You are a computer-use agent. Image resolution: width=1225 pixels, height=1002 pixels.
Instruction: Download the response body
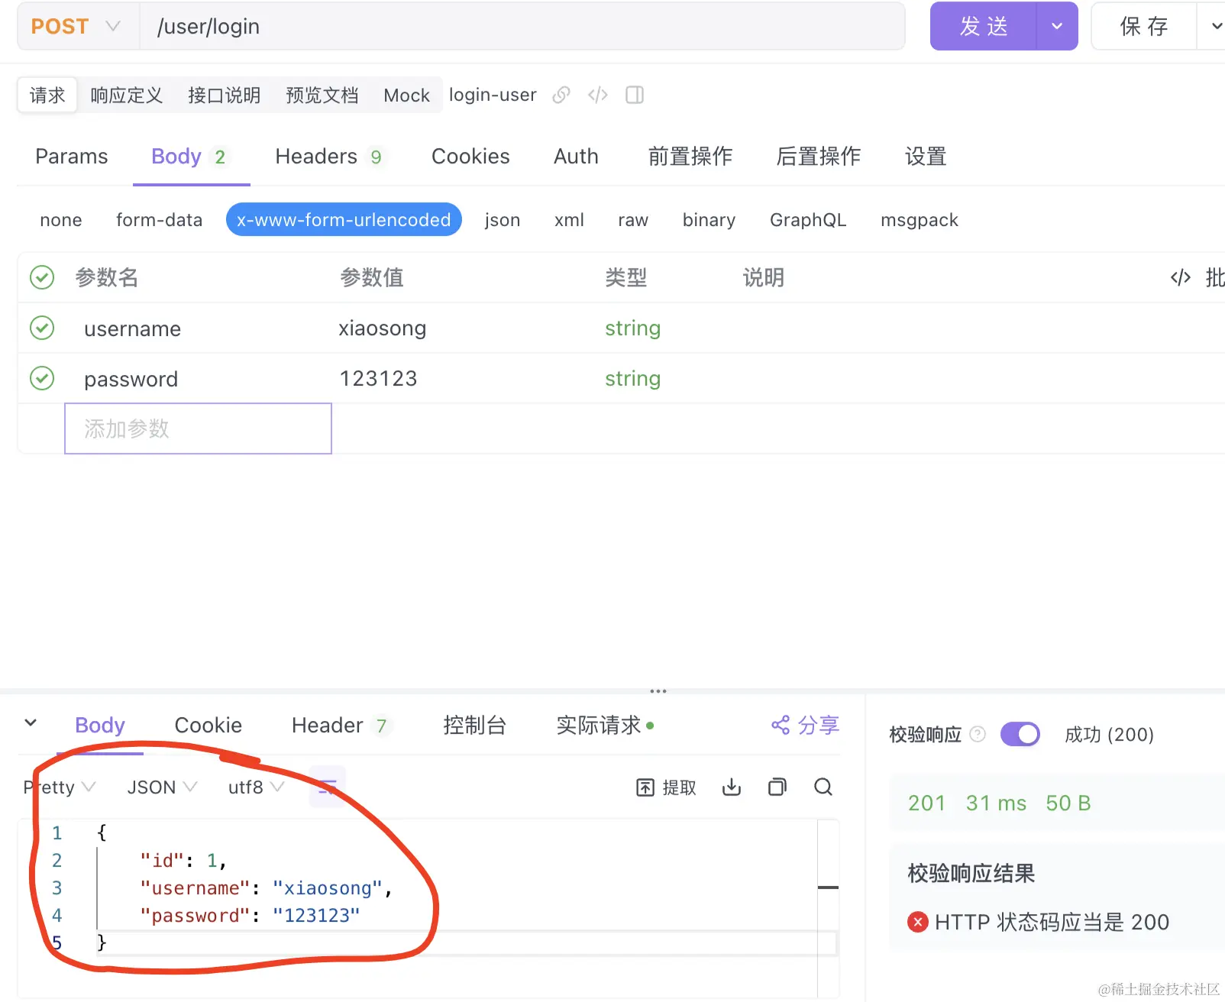point(732,787)
